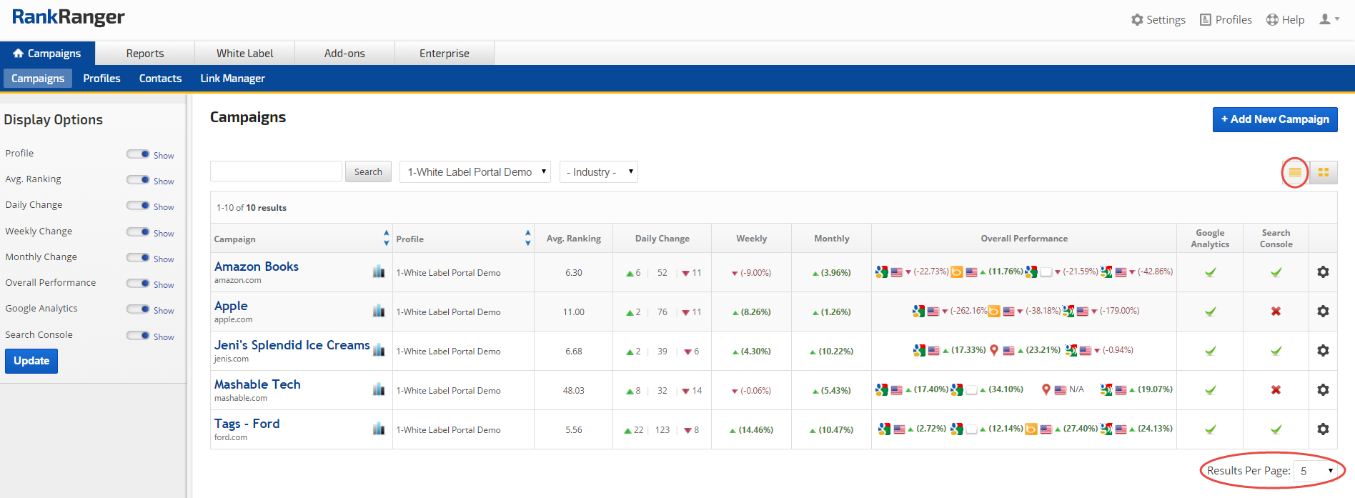Switch to grid tile view icon
Screen dimensions: 1355x498
(1323, 172)
